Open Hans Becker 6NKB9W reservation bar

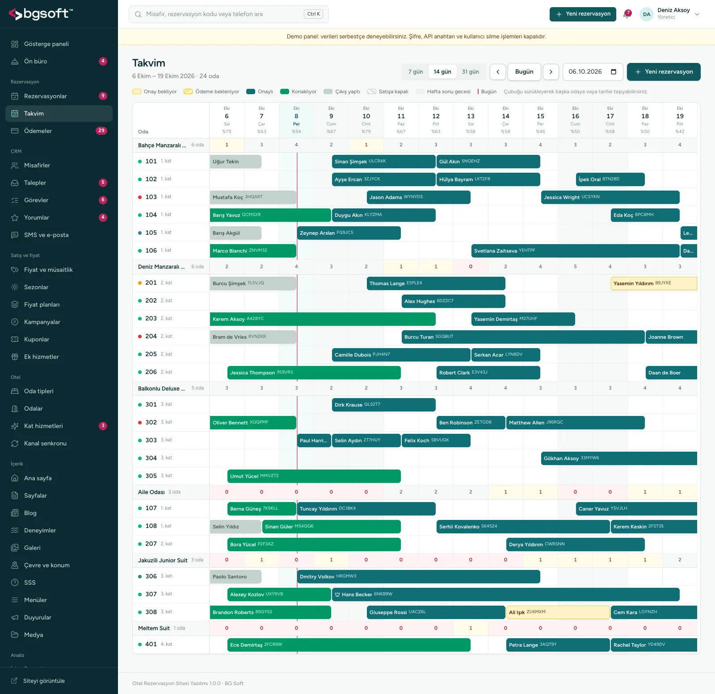click(x=506, y=594)
